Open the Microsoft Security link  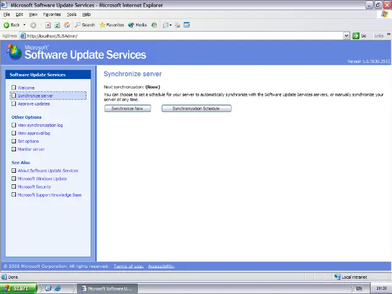pyautogui.click(x=34, y=187)
